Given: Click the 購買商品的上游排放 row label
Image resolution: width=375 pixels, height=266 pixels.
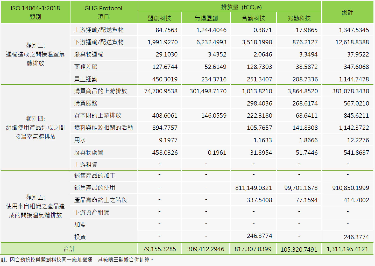Looking at the screenshot, I should (101, 91).
